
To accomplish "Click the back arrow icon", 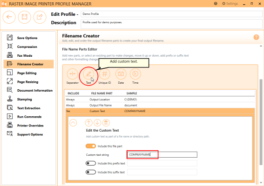I will [9, 17].
